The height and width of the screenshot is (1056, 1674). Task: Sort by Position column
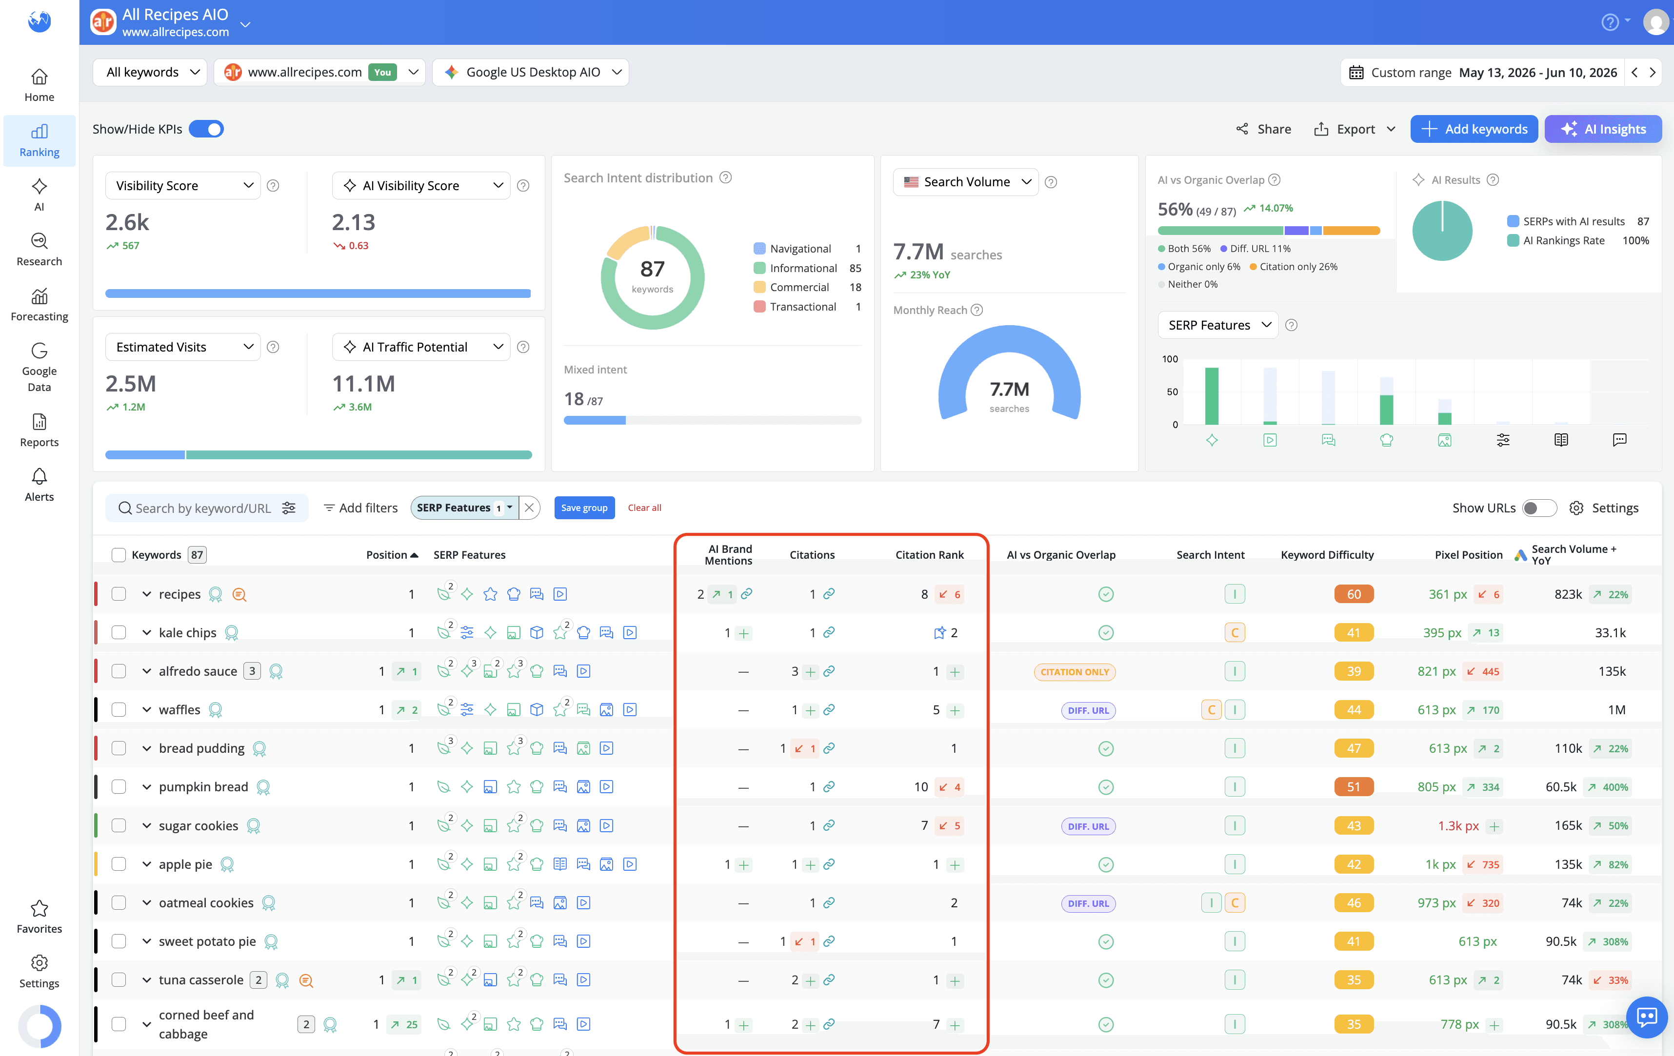tap(392, 554)
